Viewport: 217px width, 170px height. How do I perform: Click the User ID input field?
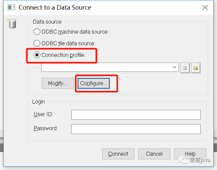[136, 115]
